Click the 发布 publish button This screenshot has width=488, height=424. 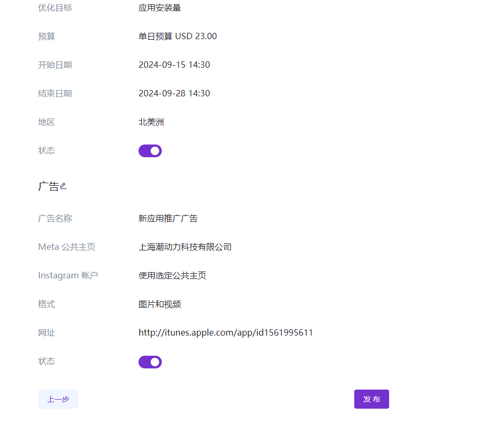pyautogui.click(x=372, y=399)
